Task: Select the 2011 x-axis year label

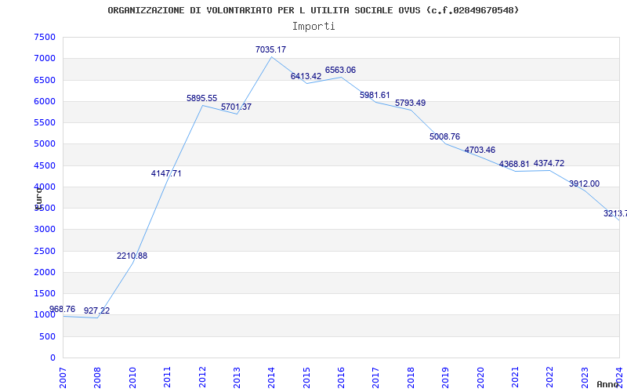Action: [167, 377]
